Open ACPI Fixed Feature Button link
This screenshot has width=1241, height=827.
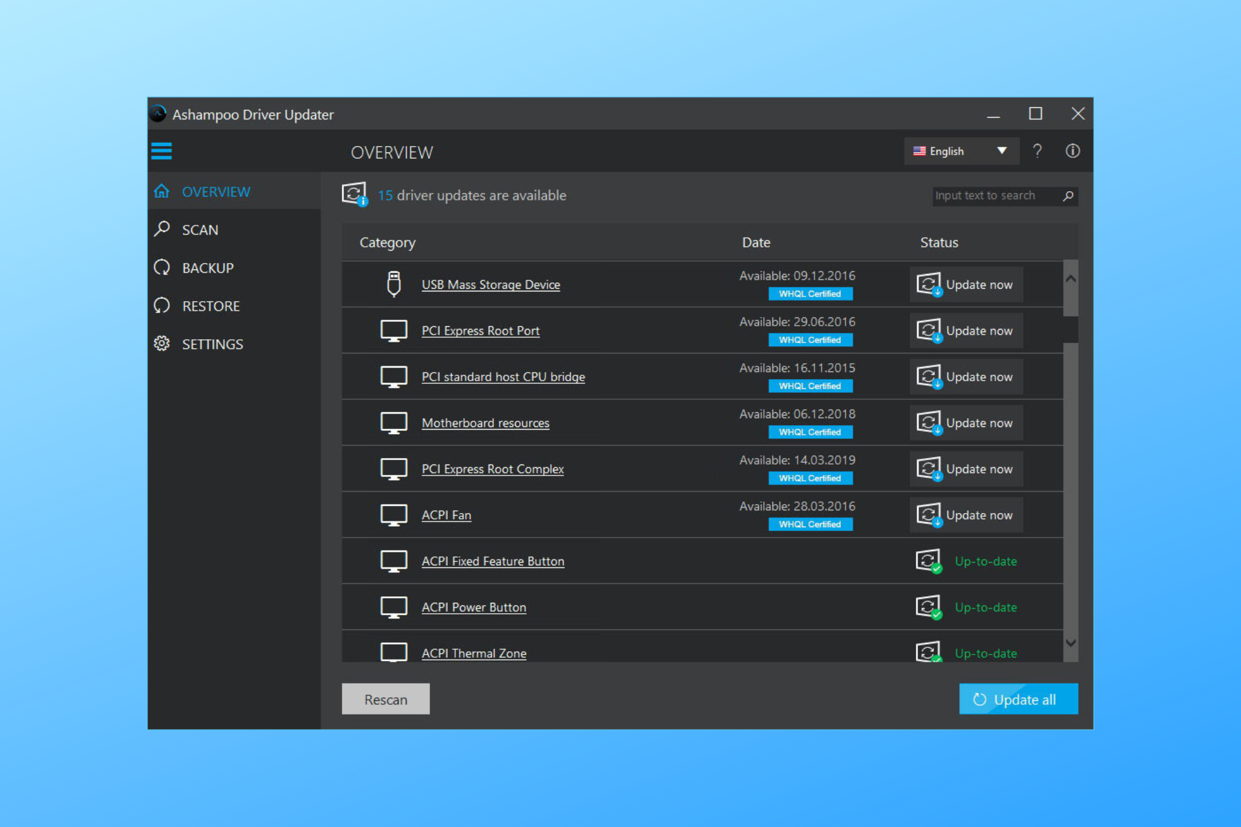(x=493, y=561)
